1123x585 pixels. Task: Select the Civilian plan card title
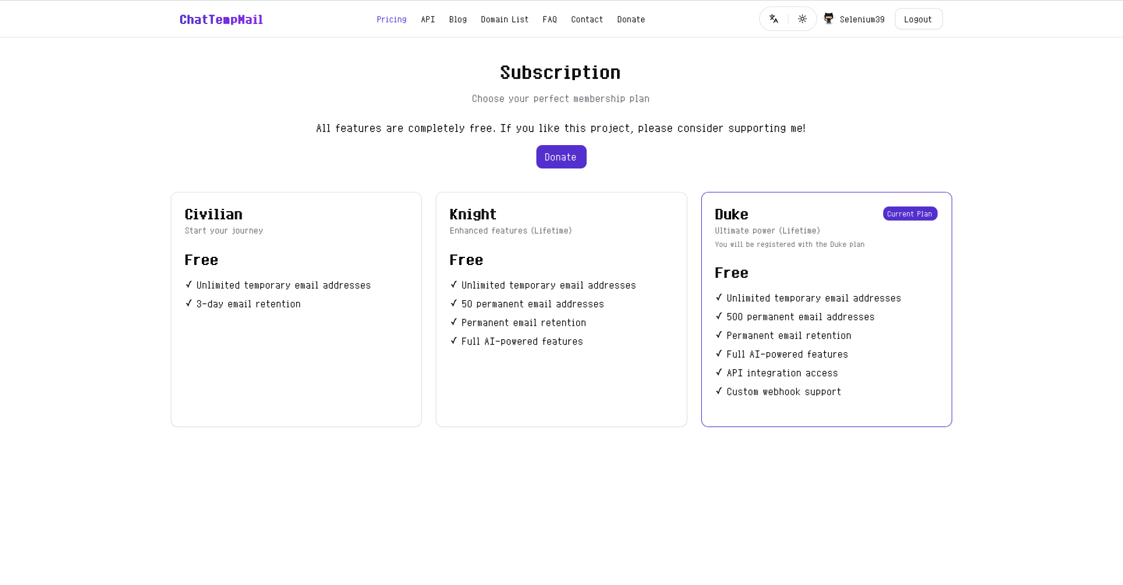click(x=213, y=215)
